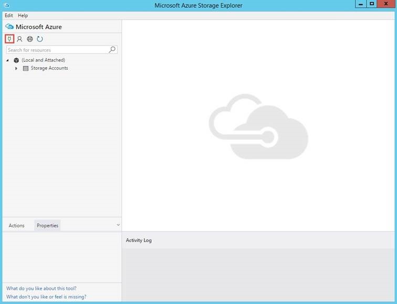The height and width of the screenshot is (304, 397).
Task: Select the Storage Accounts tree item
Action: pos(49,68)
